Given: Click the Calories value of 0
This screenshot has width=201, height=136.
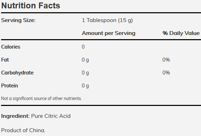Looking at the screenshot, I should tap(83, 47).
